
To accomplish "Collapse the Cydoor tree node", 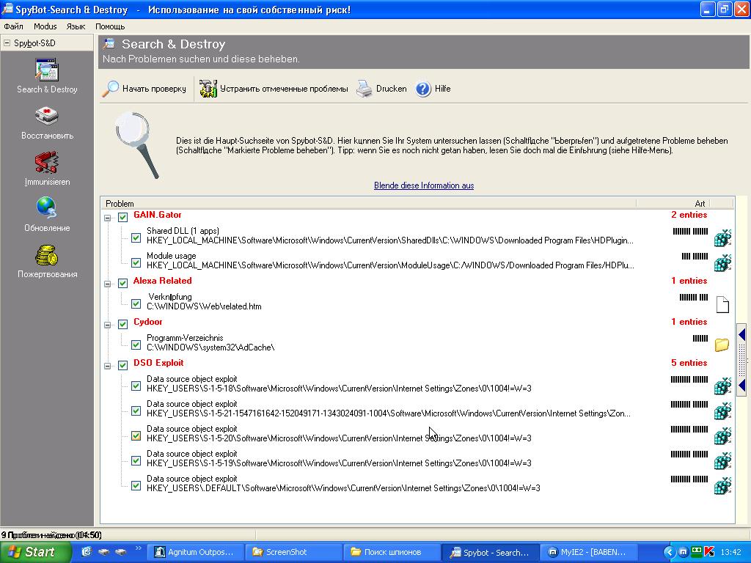I will tap(108, 325).
